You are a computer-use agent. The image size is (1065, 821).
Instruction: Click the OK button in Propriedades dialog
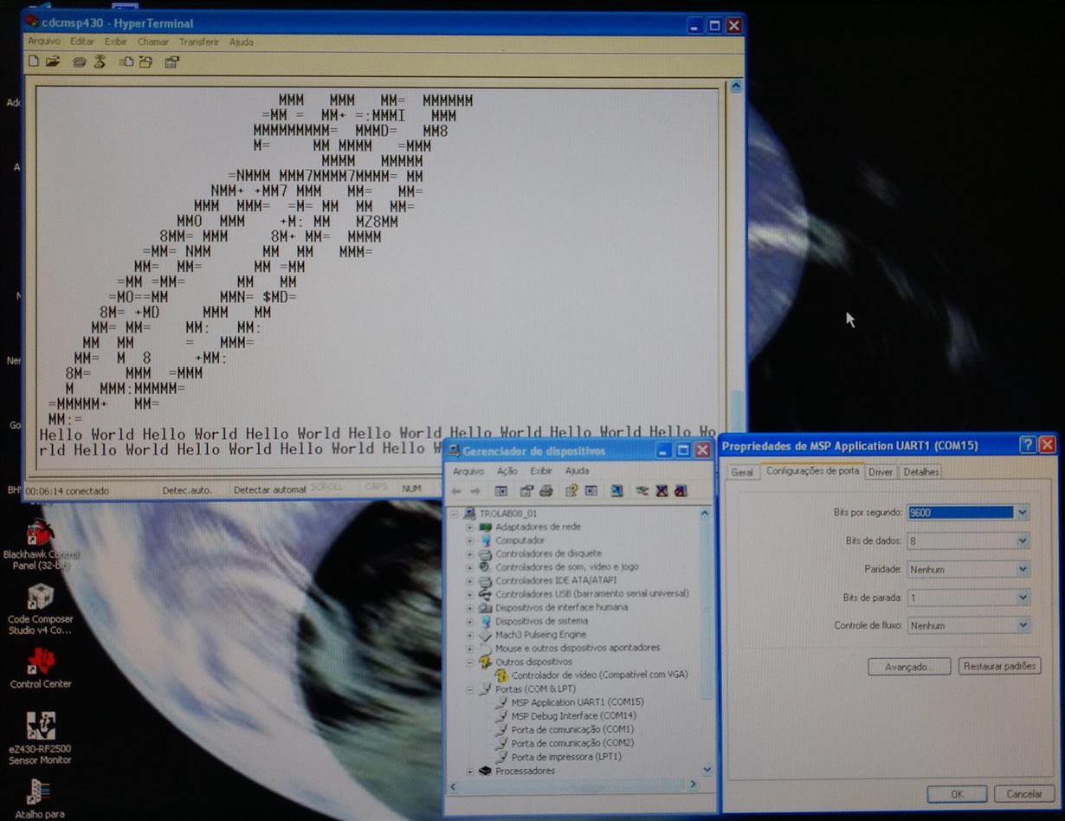pyautogui.click(x=957, y=794)
